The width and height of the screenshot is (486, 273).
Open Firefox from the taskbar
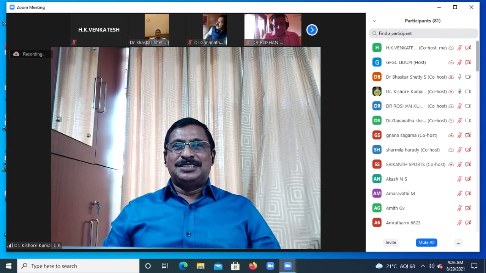click(253, 266)
